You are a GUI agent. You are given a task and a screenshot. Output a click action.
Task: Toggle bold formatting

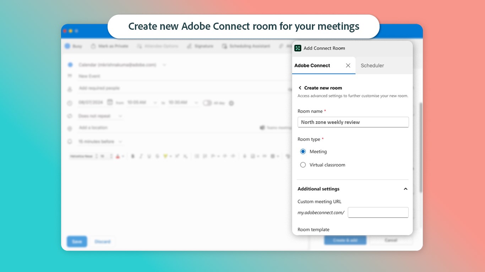[133, 156]
